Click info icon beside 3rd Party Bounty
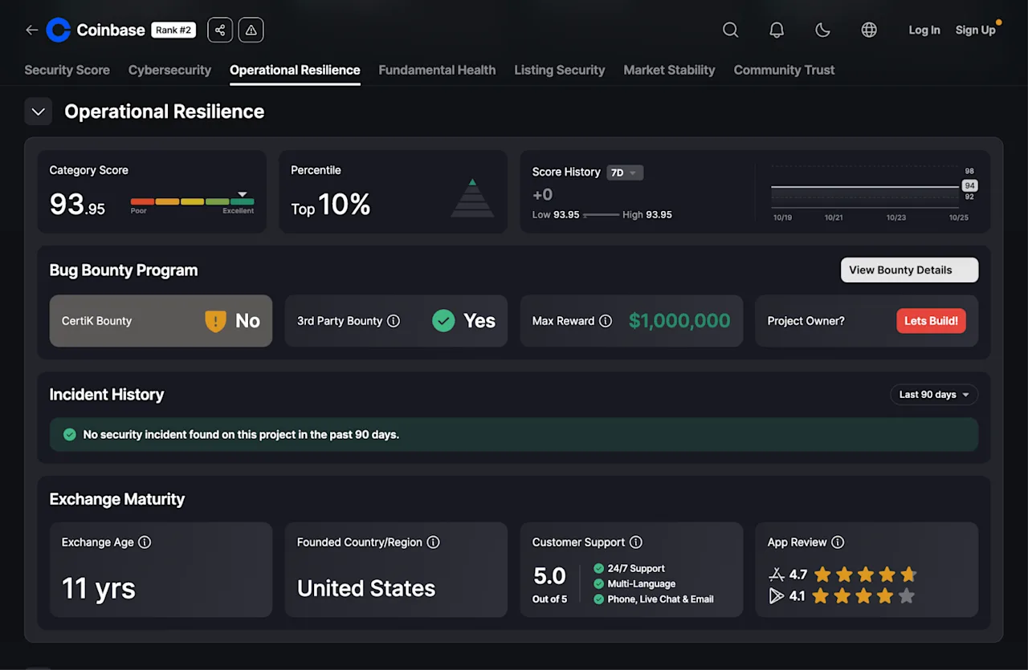 [394, 321]
